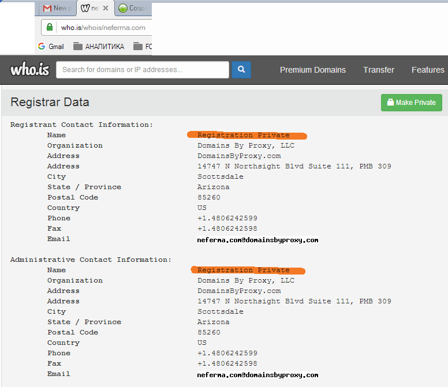Click registrant phone +1.4806242599

(x=227, y=218)
